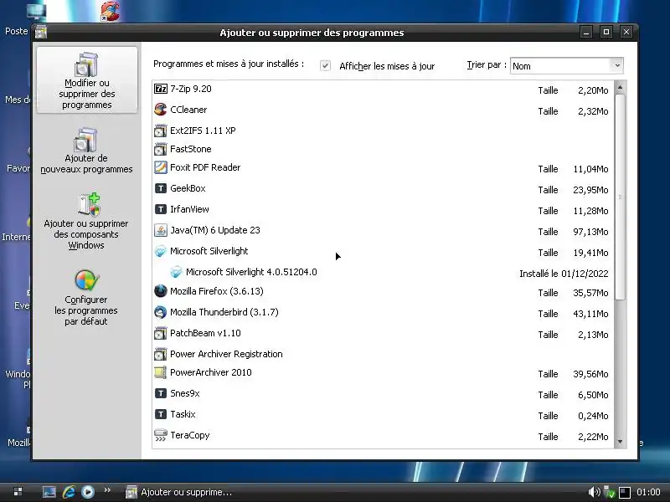Select the Java(TM) 6 Update 23 entry name
670x502 pixels.
pos(215,230)
